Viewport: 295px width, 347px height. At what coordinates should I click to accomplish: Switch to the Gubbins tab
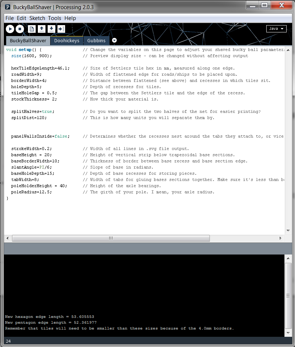pyautogui.click(x=96, y=41)
